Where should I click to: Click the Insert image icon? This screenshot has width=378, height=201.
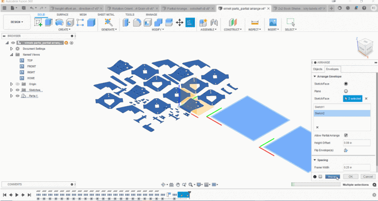272,23
